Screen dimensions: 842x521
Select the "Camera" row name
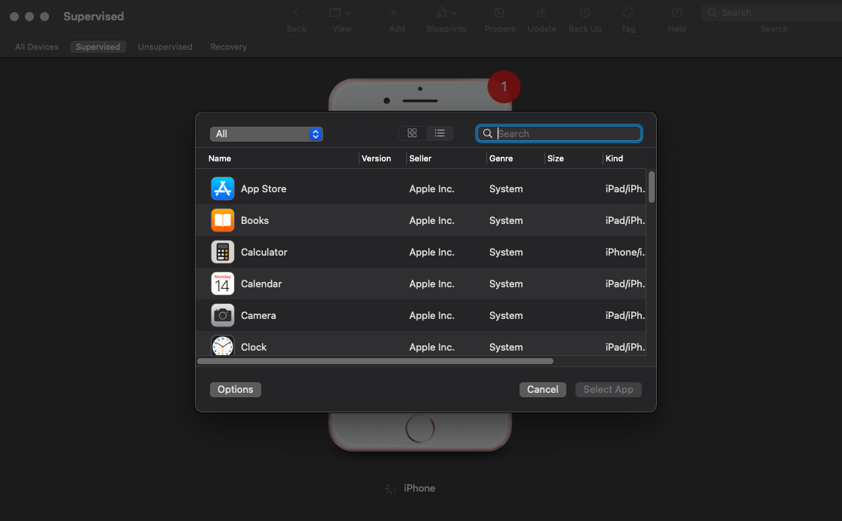tap(258, 315)
